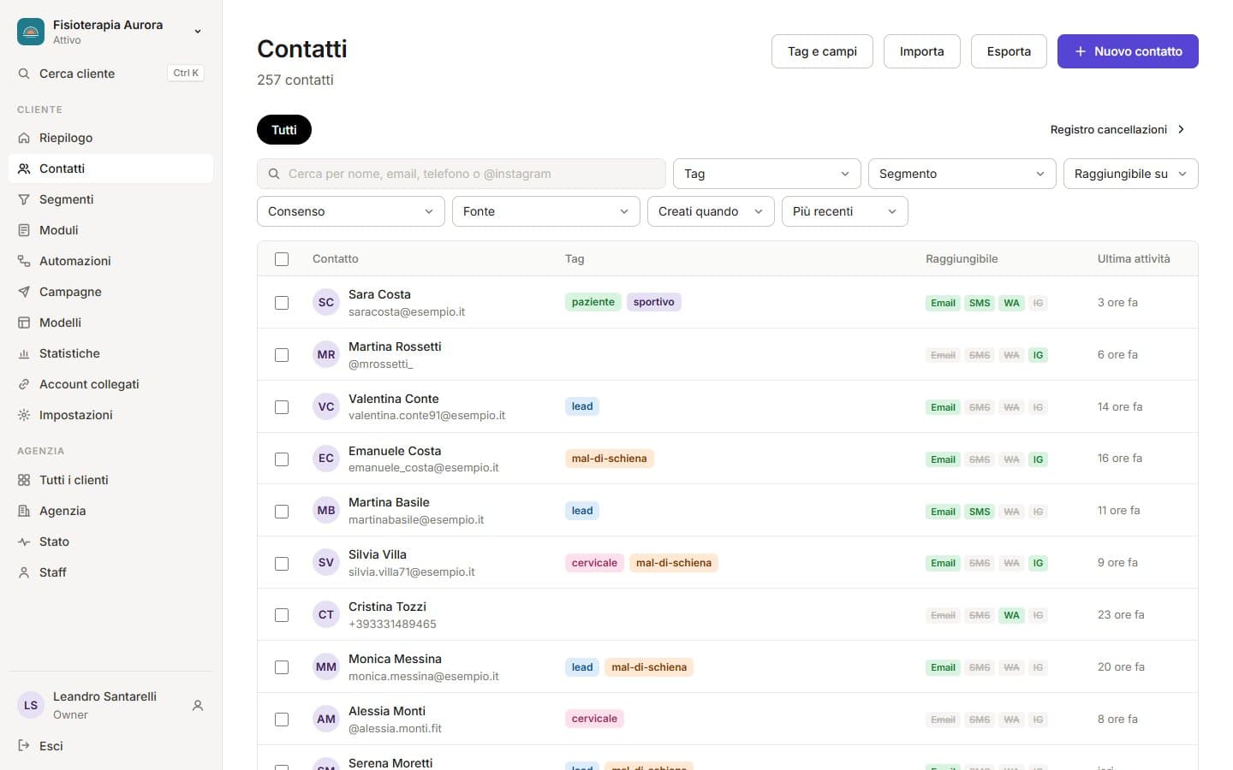Click the Statistiche bar chart icon
Screen dimensions: 1233x770
point(24,353)
